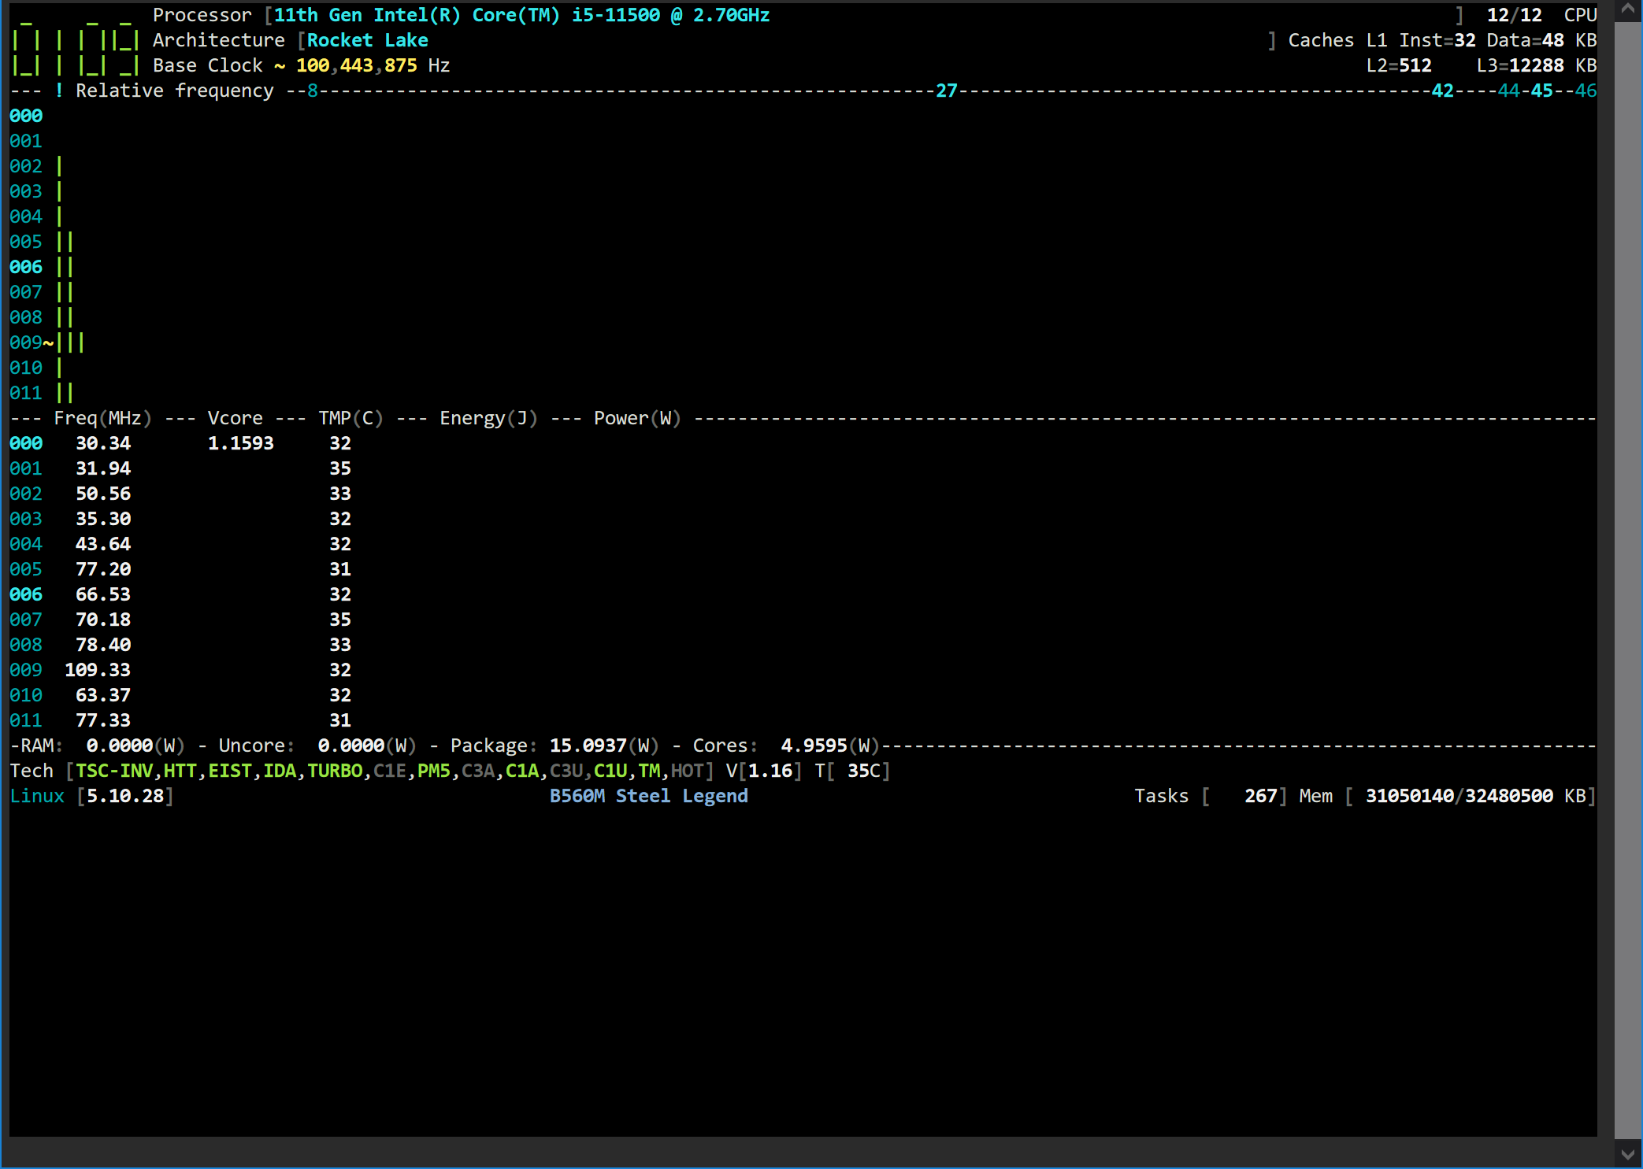Click the 'Freq(MHz)' column header
The width and height of the screenshot is (1643, 1169).
102,418
